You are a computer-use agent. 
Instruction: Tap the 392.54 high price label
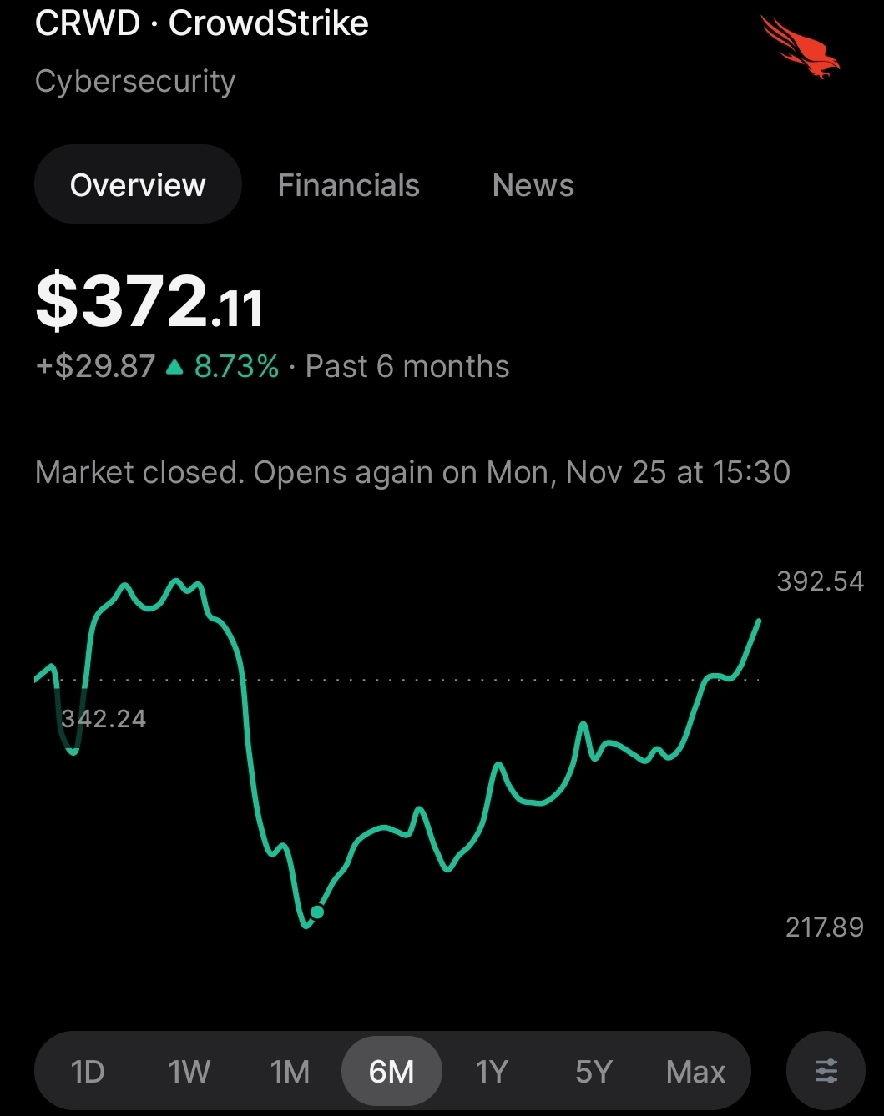tap(820, 581)
